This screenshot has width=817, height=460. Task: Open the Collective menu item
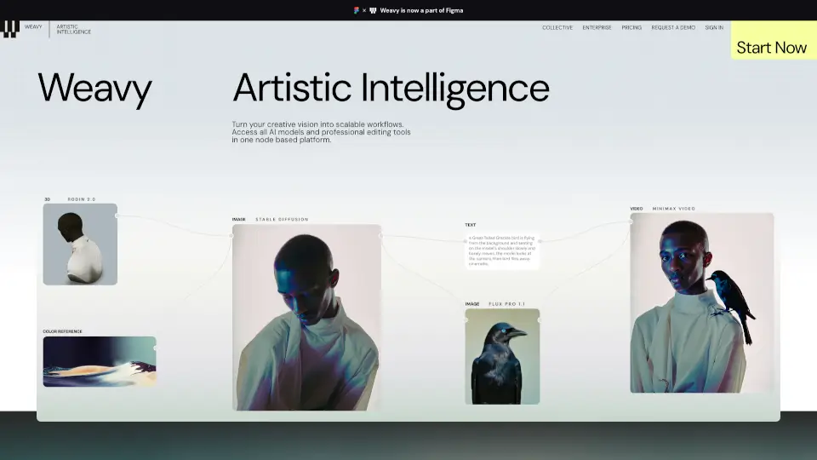(557, 27)
